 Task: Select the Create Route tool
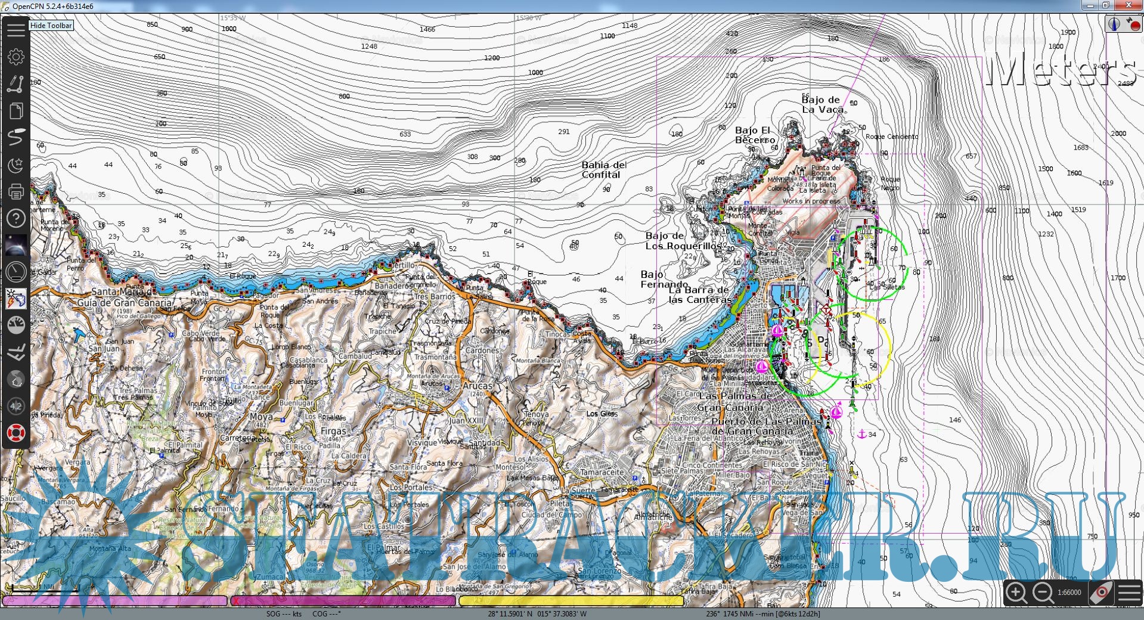16,84
